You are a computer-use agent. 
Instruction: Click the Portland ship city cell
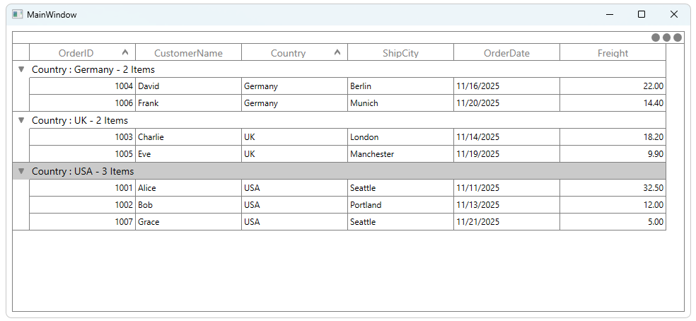(401, 204)
